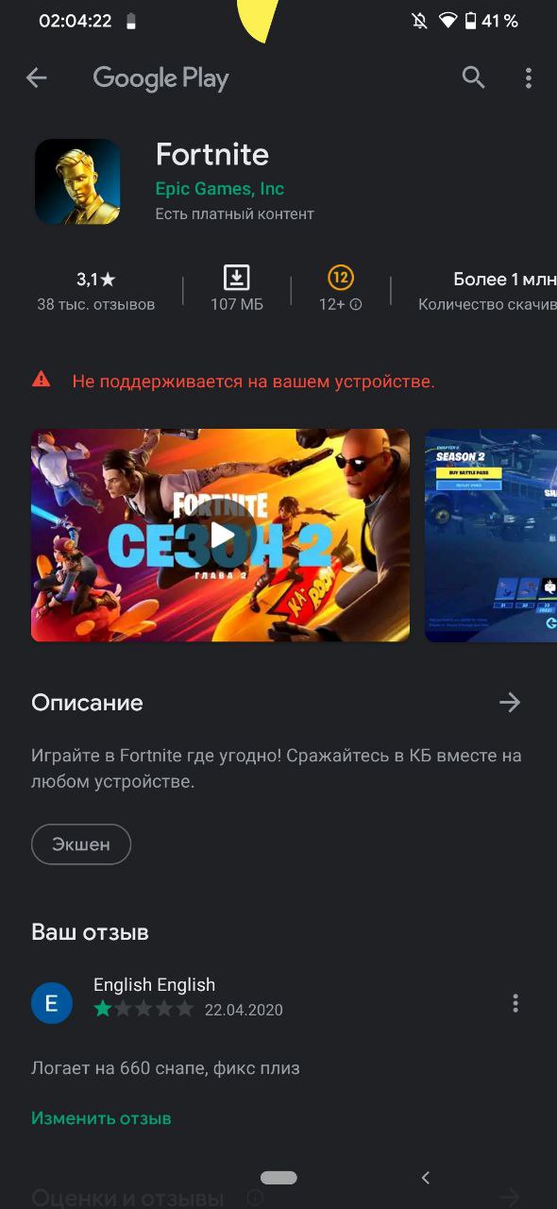This screenshot has height=1209, width=557.
Task: Tap the one-star rating in your review
Action: tap(102, 1009)
